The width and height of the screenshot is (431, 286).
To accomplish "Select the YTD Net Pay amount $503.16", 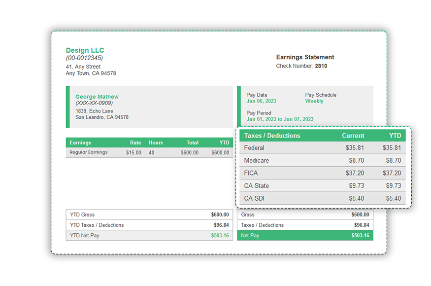I will [221, 236].
